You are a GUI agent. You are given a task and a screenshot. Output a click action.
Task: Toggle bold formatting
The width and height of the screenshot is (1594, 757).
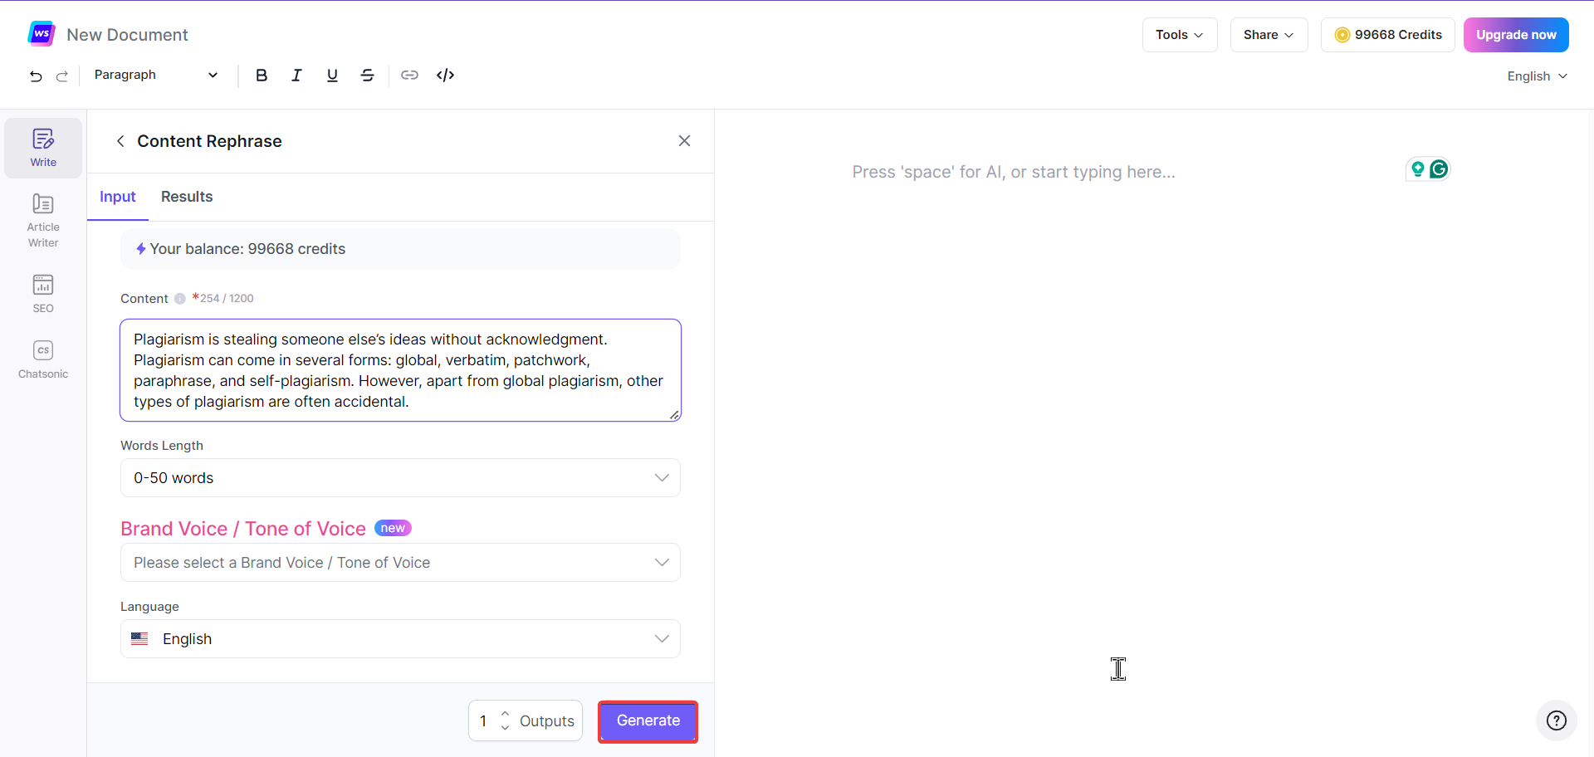tap(262, 76)
